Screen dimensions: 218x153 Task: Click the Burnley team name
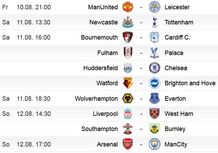tap(175, 129)
